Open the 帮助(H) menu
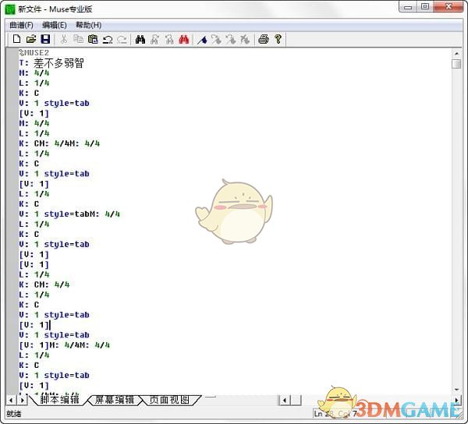This screenshot has width=468, height=424. (x=88, y=25)
